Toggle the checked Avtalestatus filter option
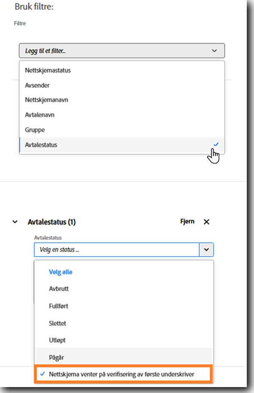This screenshot has height=393, width=254. click(122, 145)
